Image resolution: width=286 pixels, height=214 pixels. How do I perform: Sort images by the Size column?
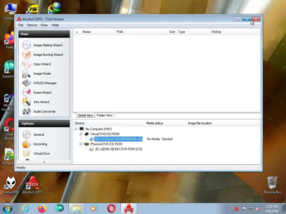[x=166, y=32]
